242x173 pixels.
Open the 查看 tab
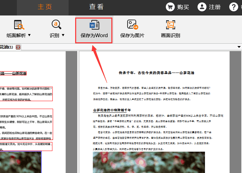pos(96,7)
